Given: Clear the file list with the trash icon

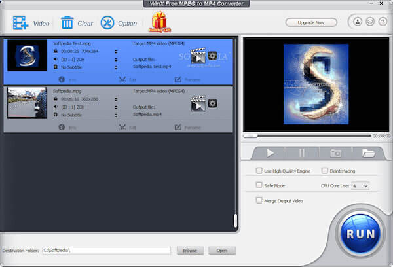Looking at the screenshot, I should coord(67,23).
